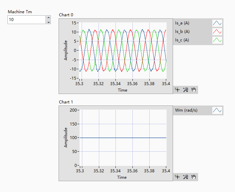Click the Chart 1 title label

click(66, 102)
